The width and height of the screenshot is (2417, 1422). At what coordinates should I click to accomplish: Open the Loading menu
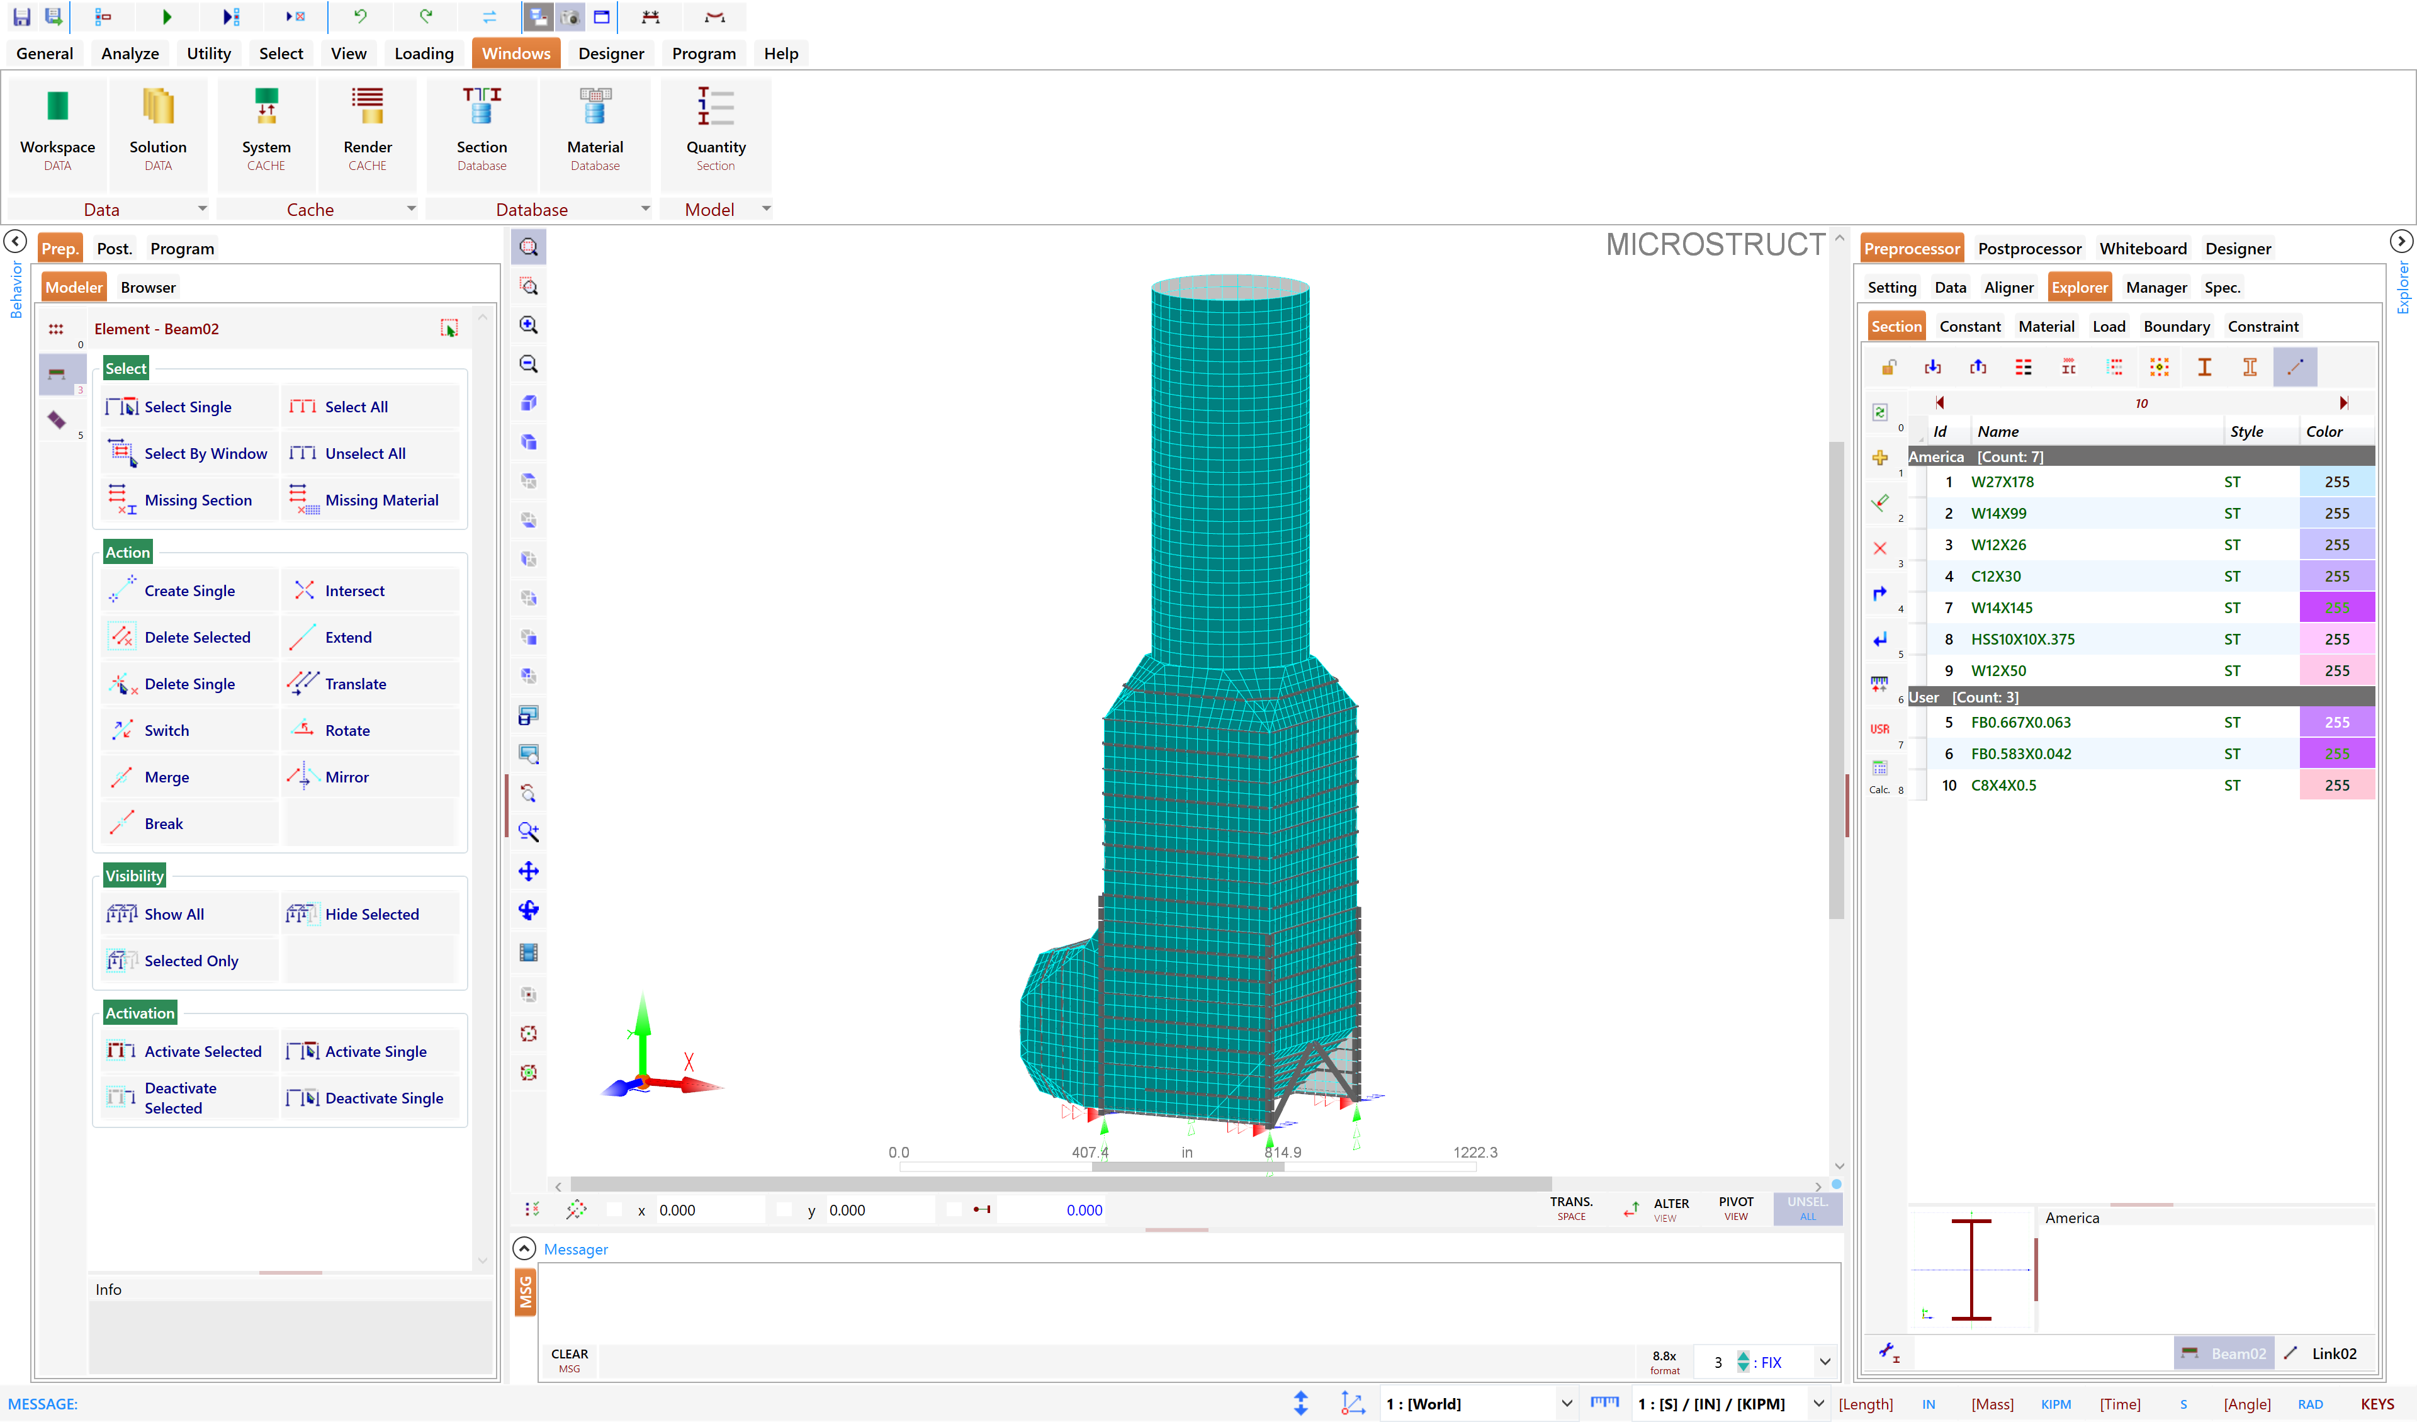(424, 53)
